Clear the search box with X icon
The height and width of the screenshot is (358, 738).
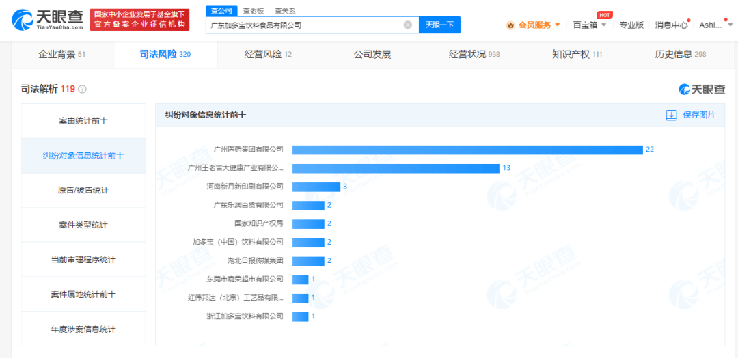tap(408, 25)
